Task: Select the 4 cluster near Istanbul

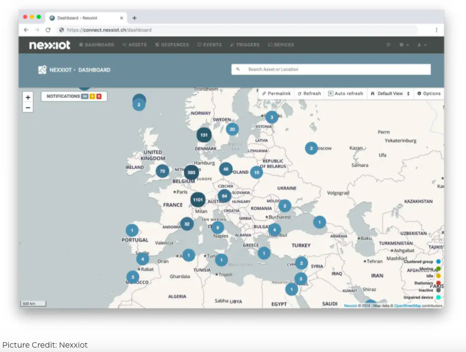Action: click(x=275, y=230)
